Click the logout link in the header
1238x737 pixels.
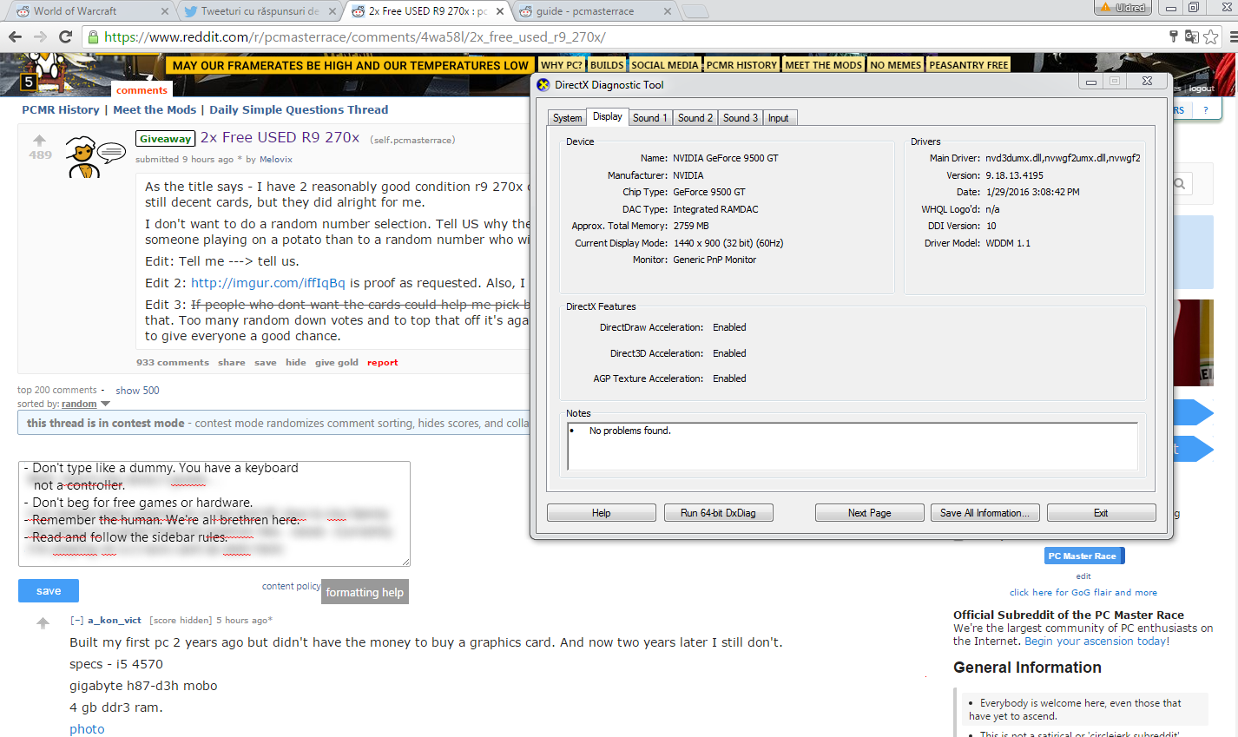1202,89
